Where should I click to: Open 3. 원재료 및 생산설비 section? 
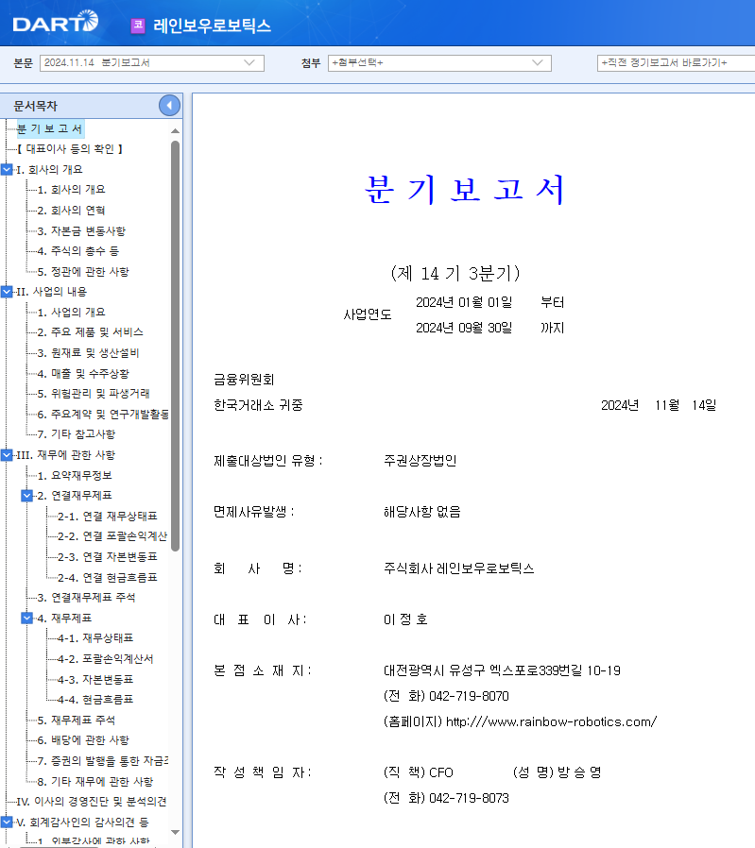88,352
